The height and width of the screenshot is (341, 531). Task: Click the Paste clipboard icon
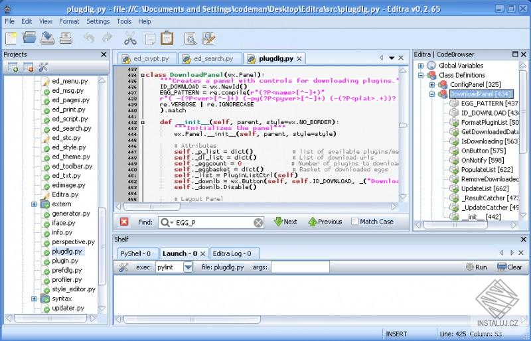coord(167,38)
